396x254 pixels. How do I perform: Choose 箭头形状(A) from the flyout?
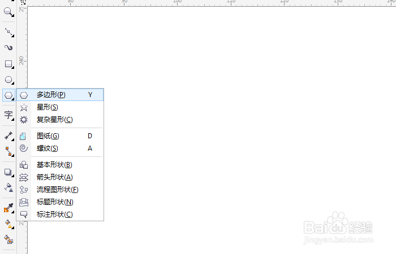coord(60,177)
